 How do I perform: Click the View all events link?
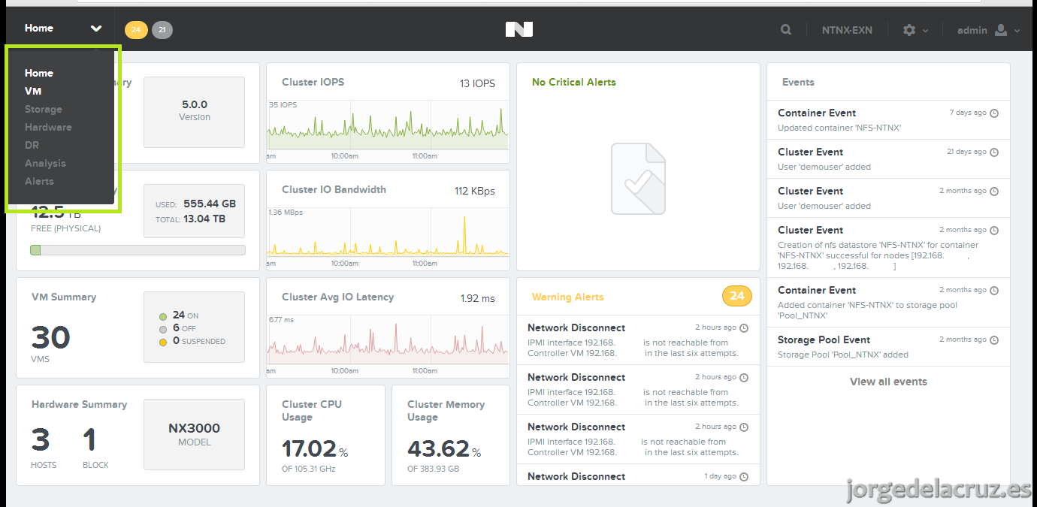point(888,382)
